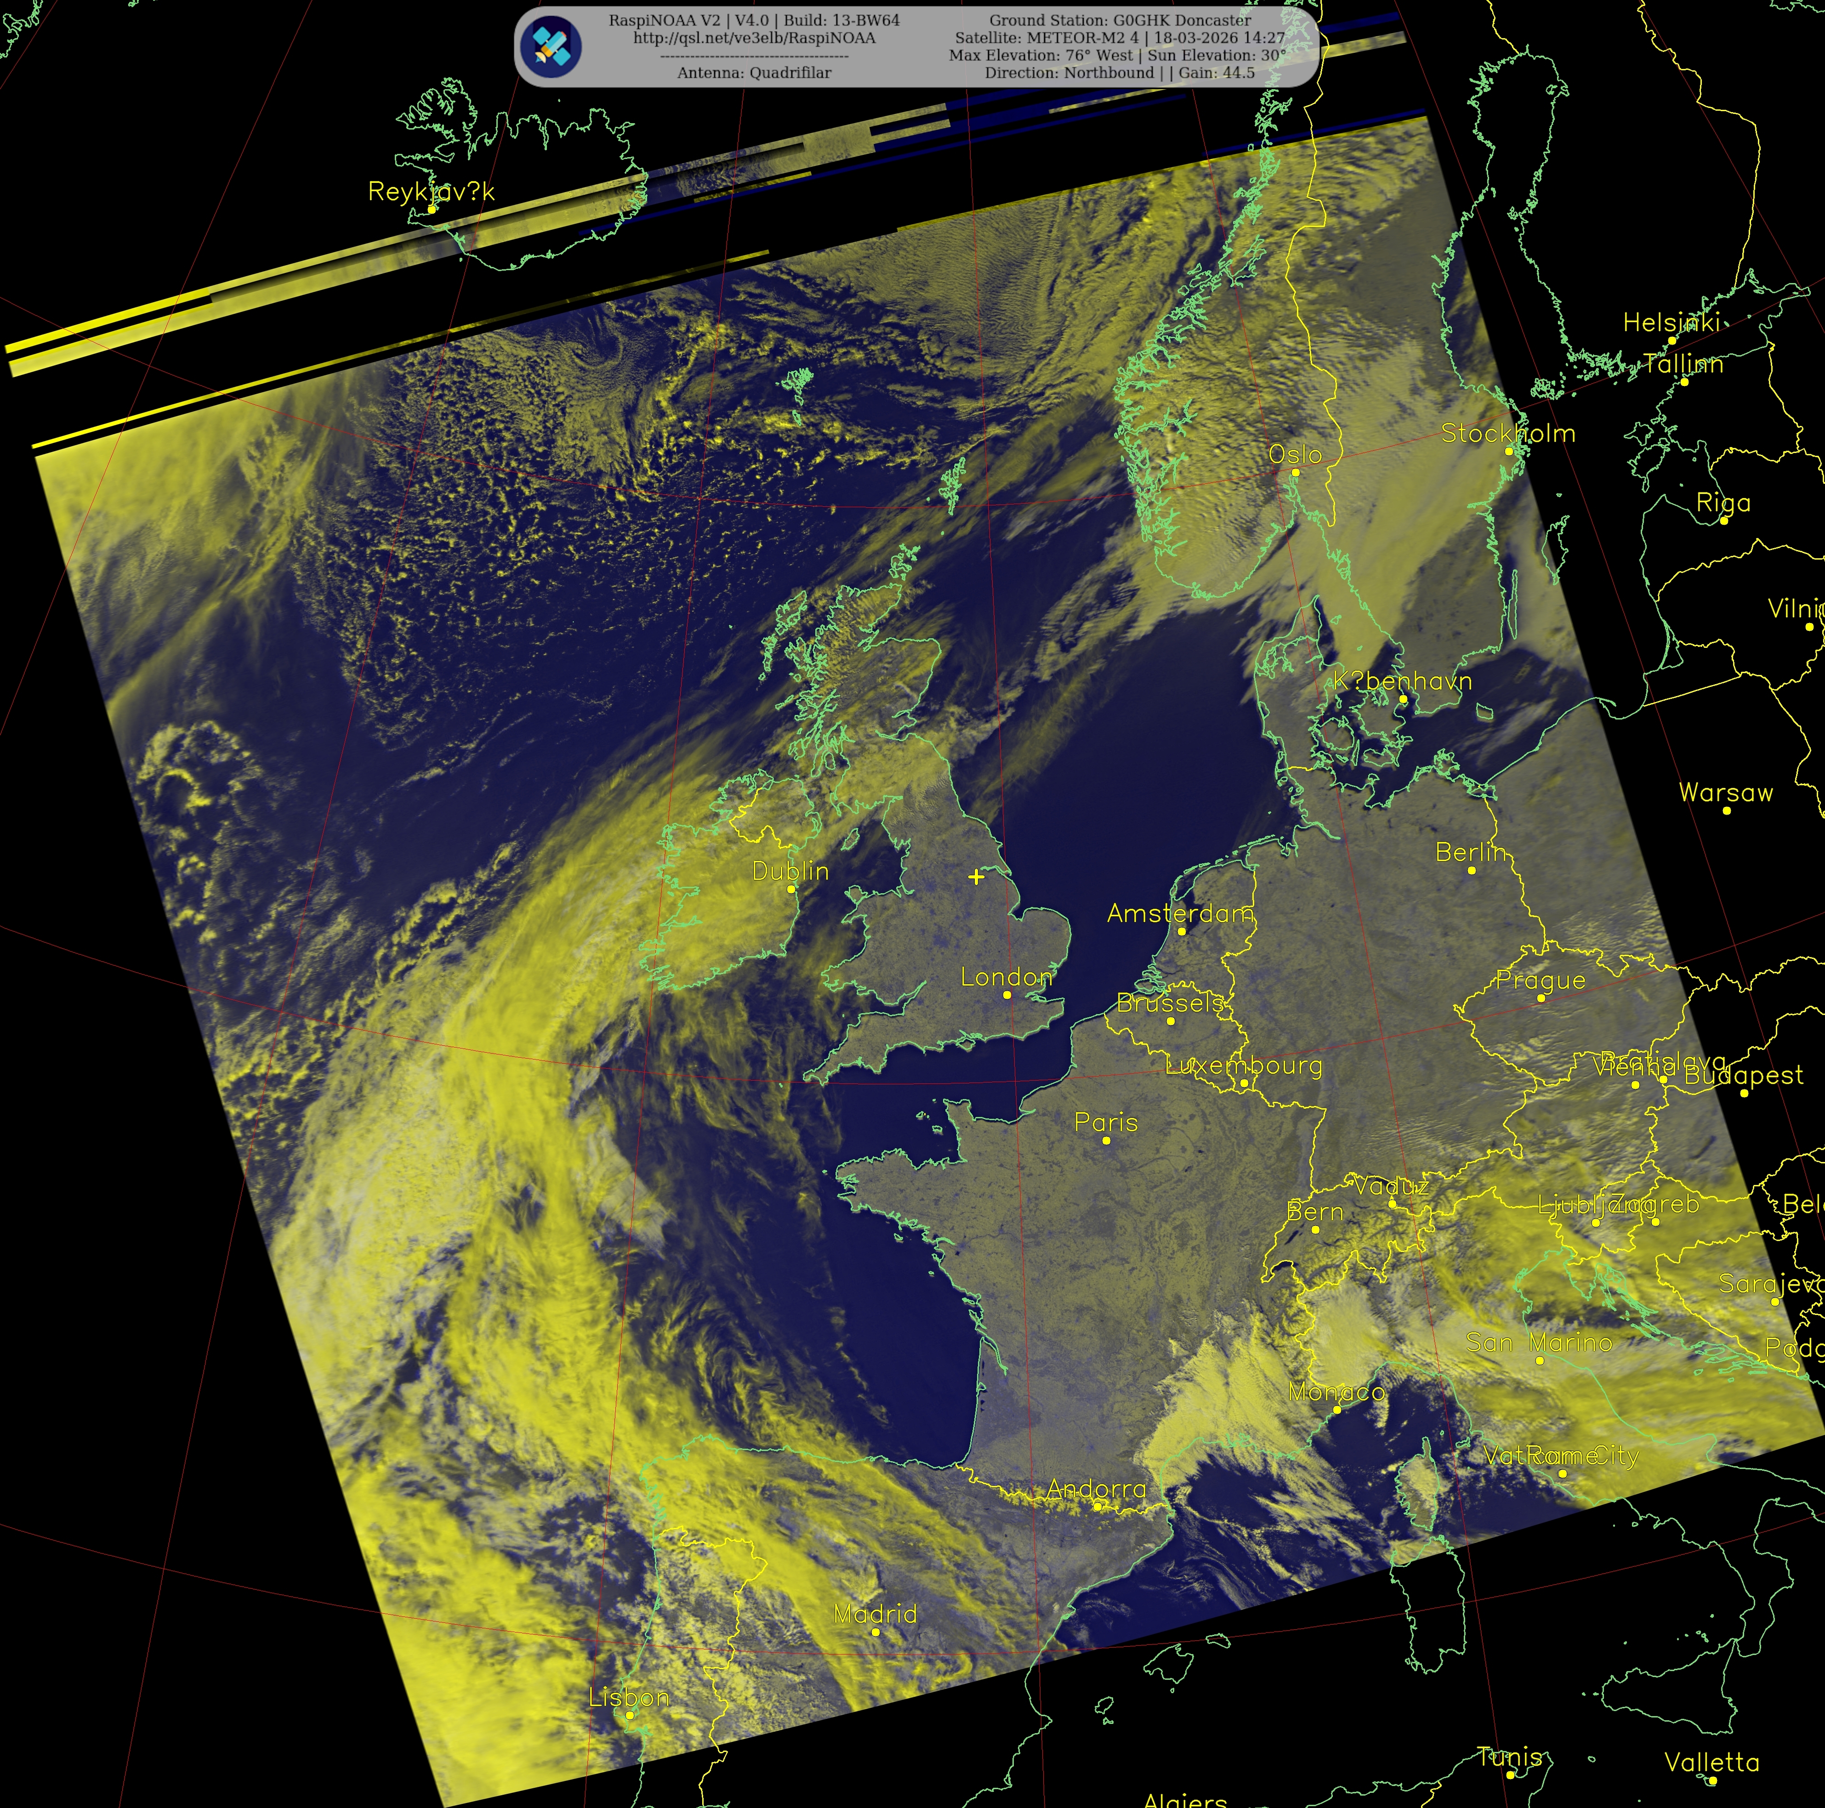
Task: Click the Madrid city marker dot
Action: pos(876,1632)
